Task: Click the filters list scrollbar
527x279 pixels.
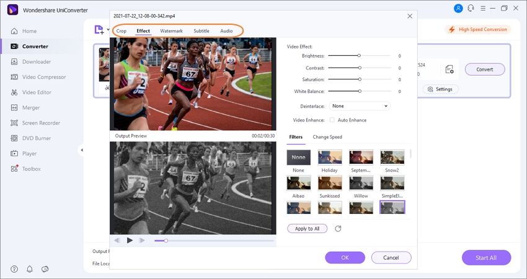Action: pyautogui.click(x=410, y=154)
